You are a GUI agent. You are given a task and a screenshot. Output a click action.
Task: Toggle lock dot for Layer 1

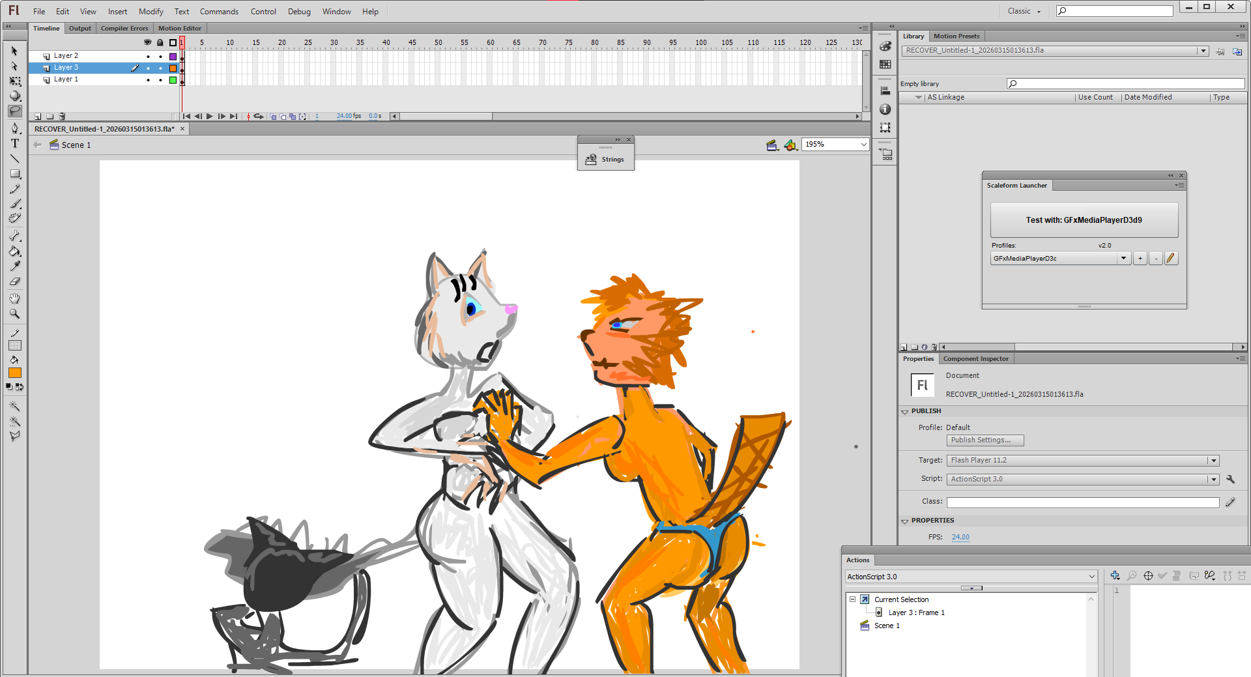160,79
